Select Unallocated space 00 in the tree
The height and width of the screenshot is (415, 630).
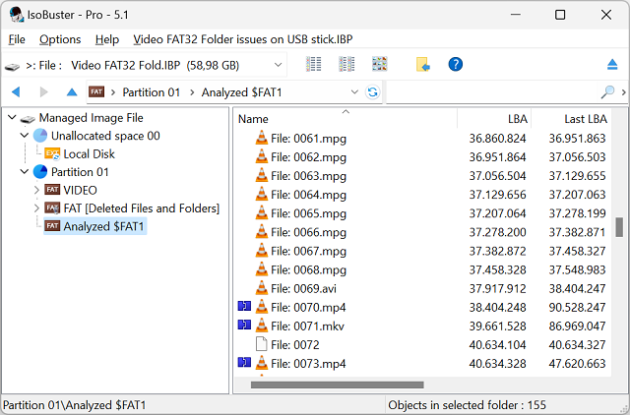[105, 136]
